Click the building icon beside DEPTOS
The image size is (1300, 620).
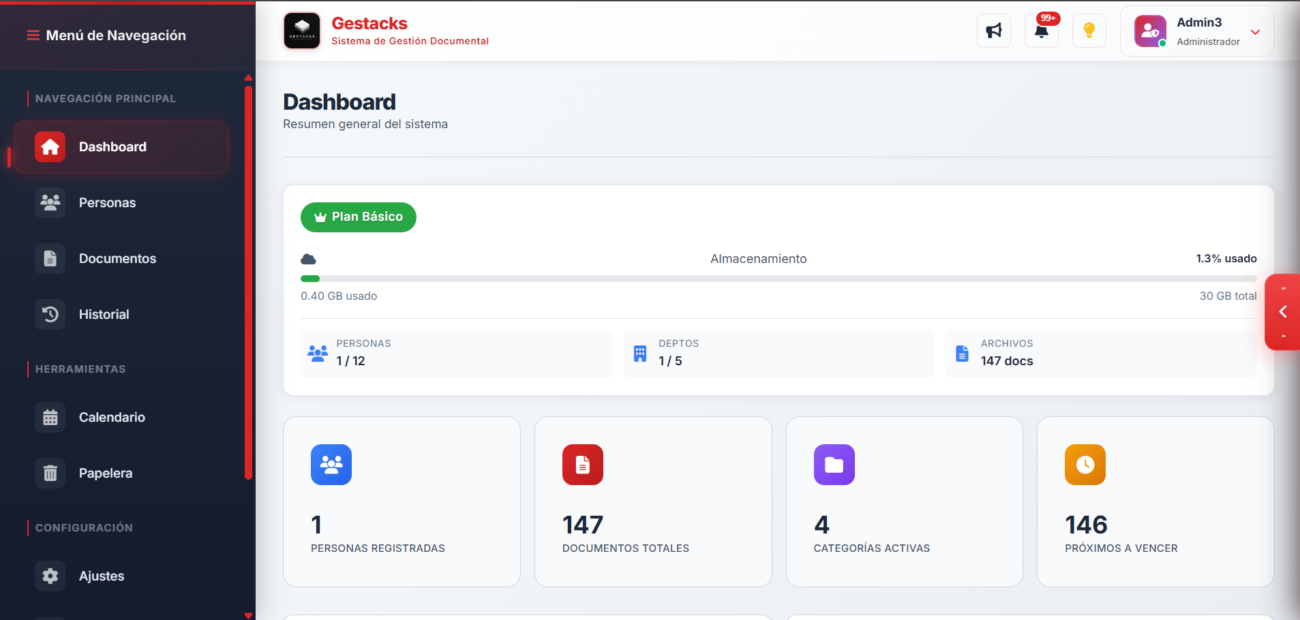[x=640, y=354]
